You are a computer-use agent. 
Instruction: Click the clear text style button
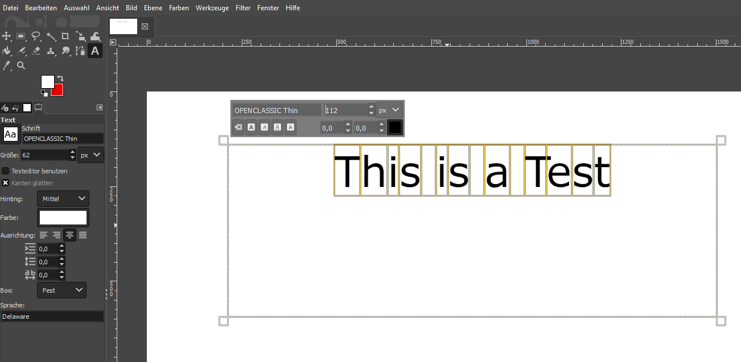(238, 127)
